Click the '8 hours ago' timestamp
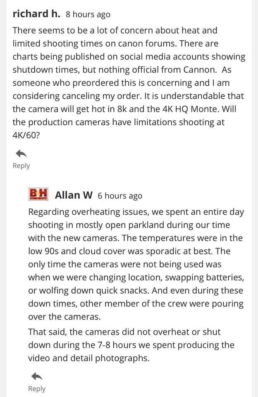Image resolution: width=258 pixels, height=397 pixels. pyautogui.click(x=88, y=14)
